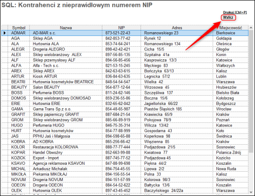The image size is (255, 196).
Task: Click the Hurtownia ERIE cell
Action: tap(66, 104)
